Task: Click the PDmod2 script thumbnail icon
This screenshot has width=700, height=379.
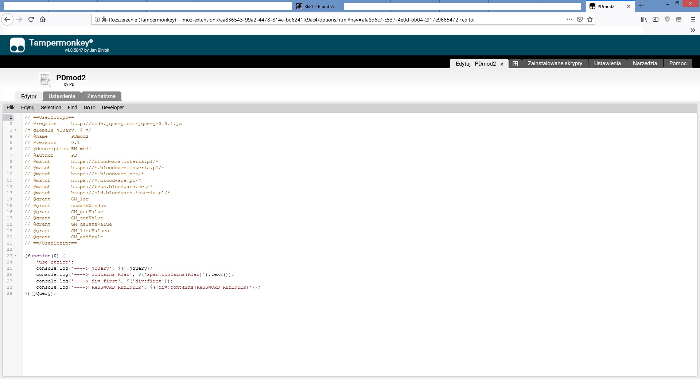Action: pos(44,79)
